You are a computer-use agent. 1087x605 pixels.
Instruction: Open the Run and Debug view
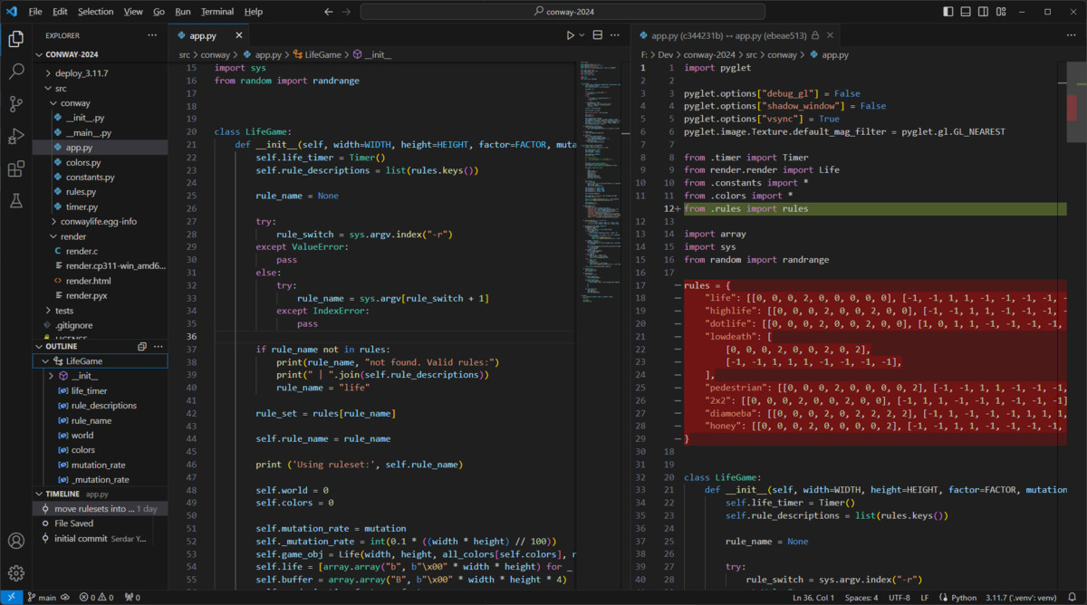(15, 138)
